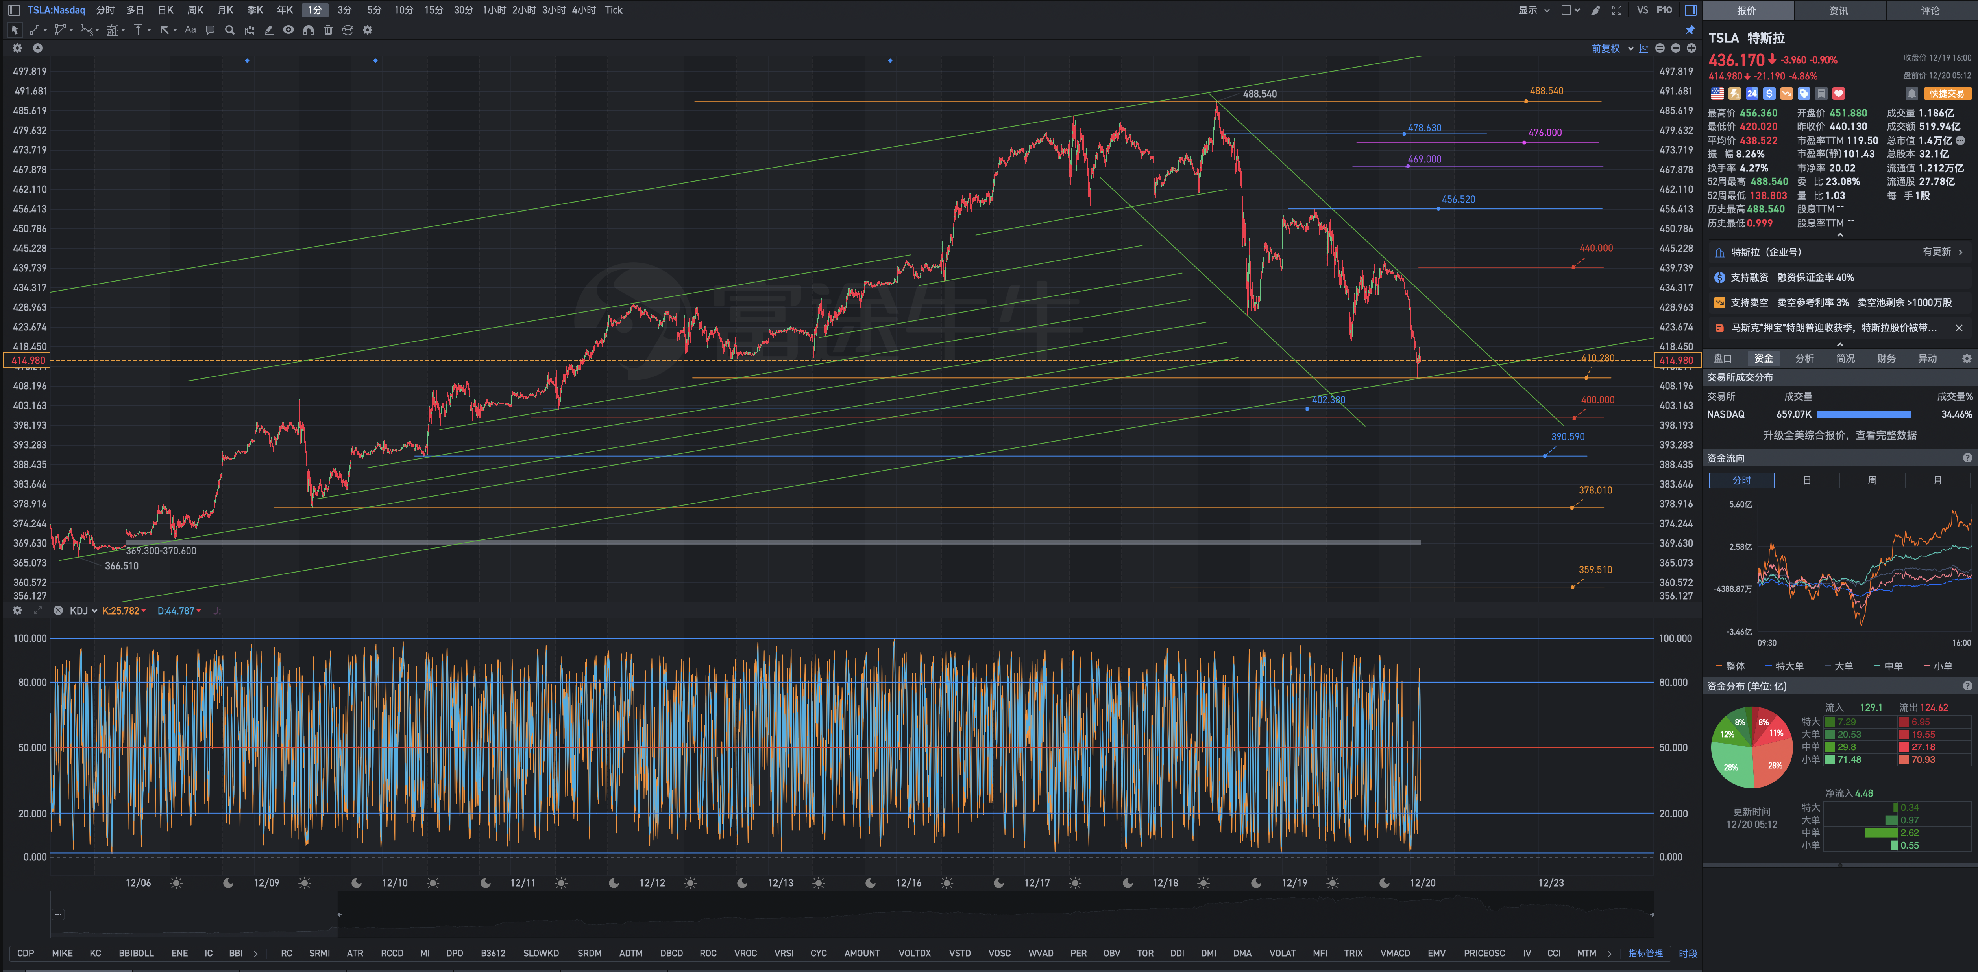Zoom in chart with plus icon
Image resolution: width=1978 pixels, height=972 pixels.
1691,48
